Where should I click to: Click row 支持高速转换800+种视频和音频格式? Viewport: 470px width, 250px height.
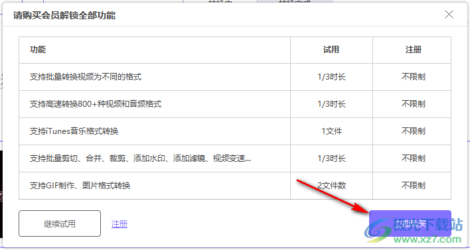coord(235,104)
